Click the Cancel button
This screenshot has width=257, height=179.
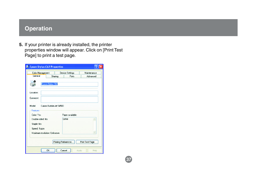coord(64,150)
